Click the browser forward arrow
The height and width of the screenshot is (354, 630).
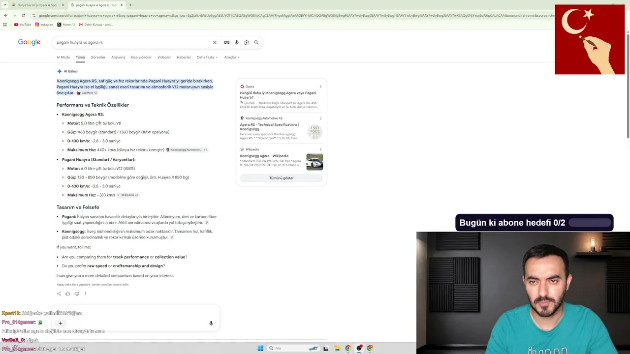(x=14, y=15)
